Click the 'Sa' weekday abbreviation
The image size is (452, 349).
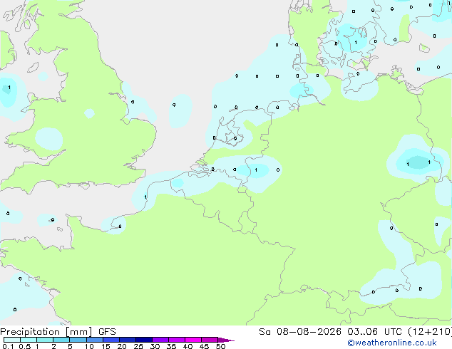[264, 332]
